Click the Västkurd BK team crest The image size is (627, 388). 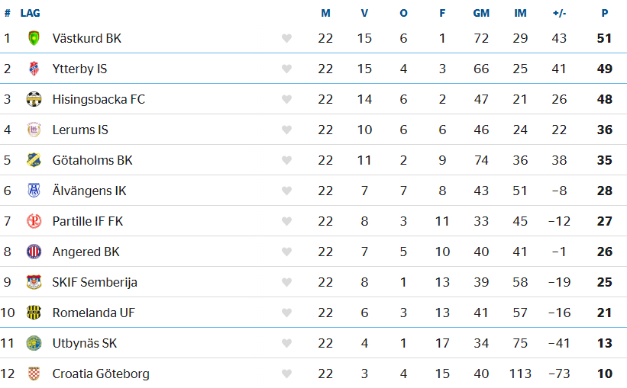(34, 38)
